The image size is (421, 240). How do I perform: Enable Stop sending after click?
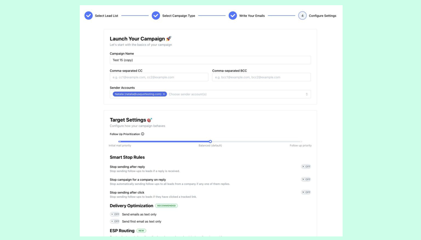pyautogui.click(x=306, y=192)
